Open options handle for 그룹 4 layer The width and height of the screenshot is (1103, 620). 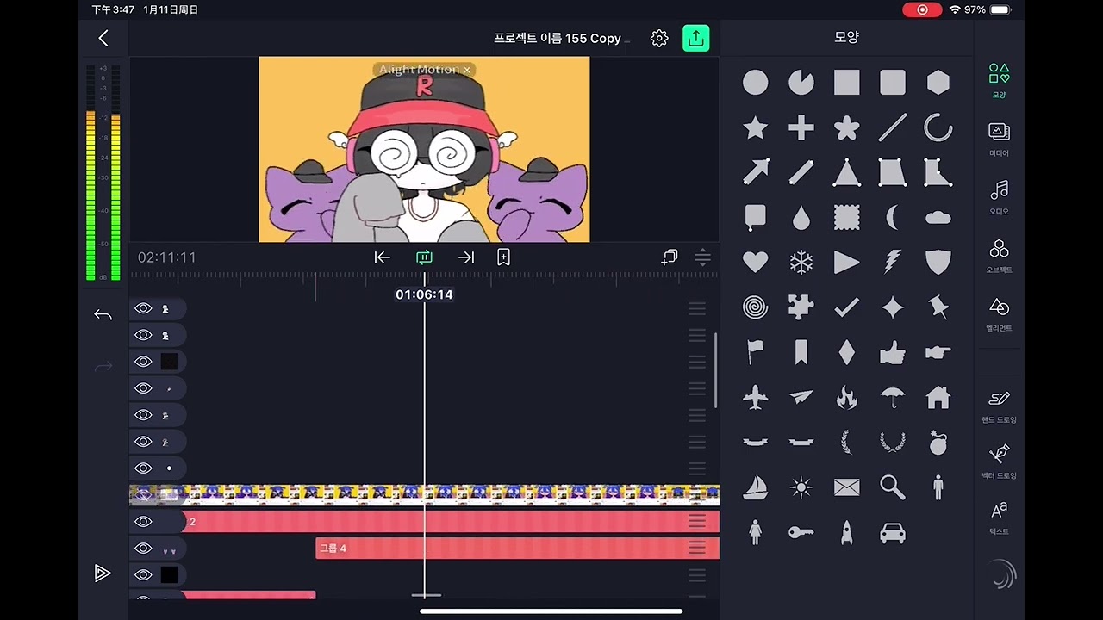696,548
